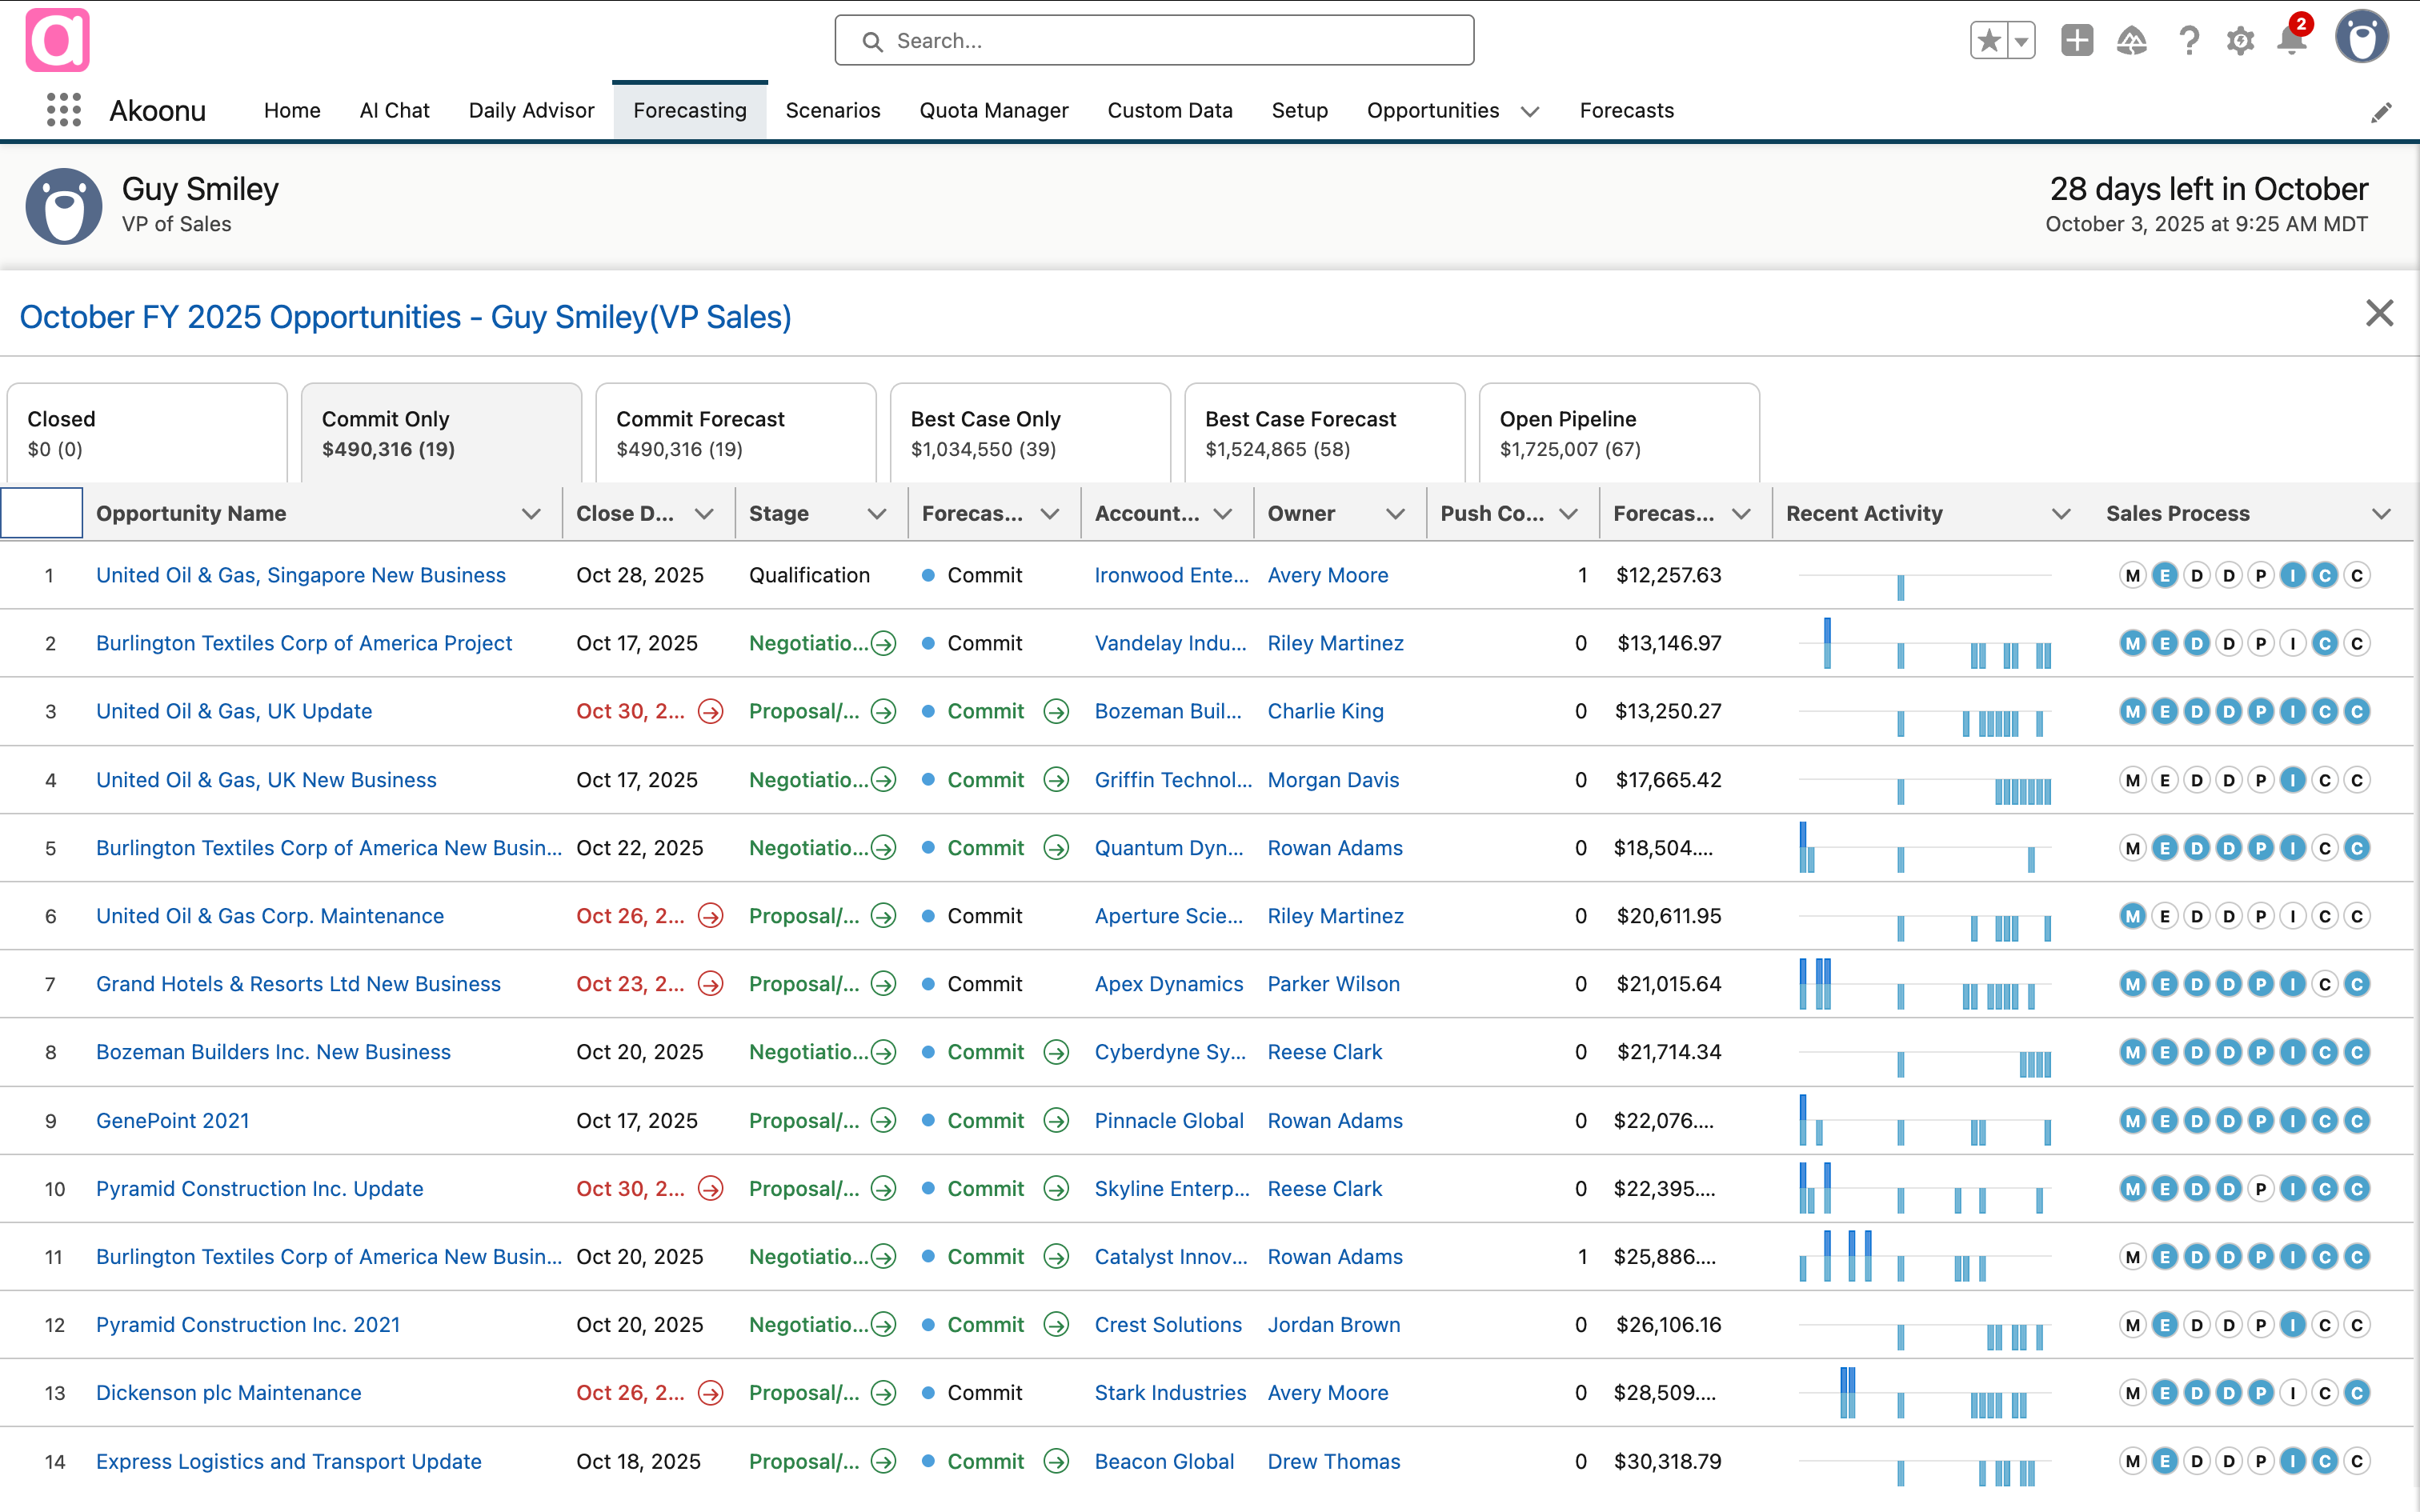Click the Help question mark icon
This screenshot has height=1512, width=2420.
[2189, 41]
